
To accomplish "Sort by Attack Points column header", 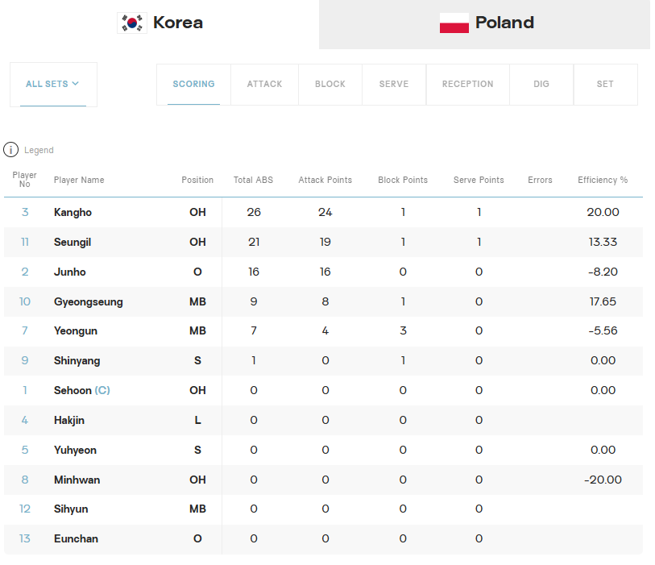I will point(325,180).
